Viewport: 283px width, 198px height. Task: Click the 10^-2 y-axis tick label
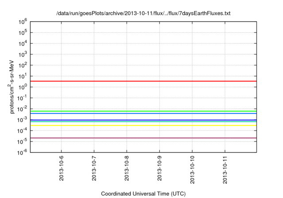point(22,109)
